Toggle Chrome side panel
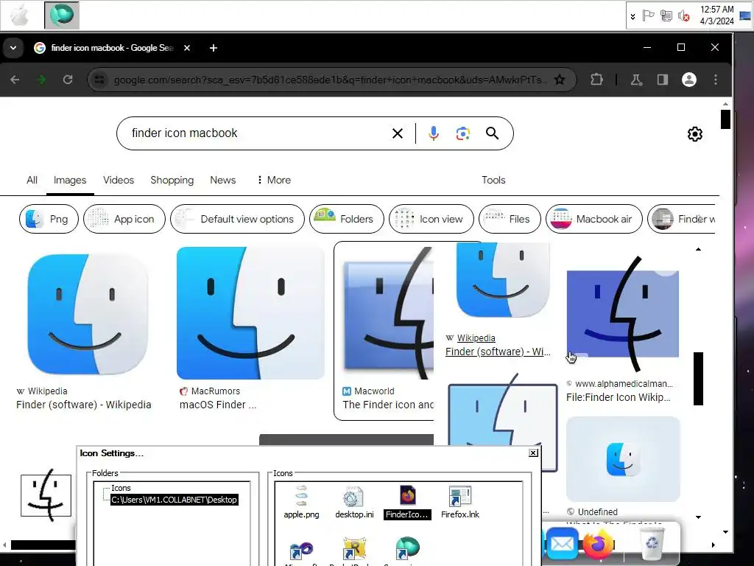Image resolution: width=754 pixels, height=566 pixels. [x=663, y=80]
